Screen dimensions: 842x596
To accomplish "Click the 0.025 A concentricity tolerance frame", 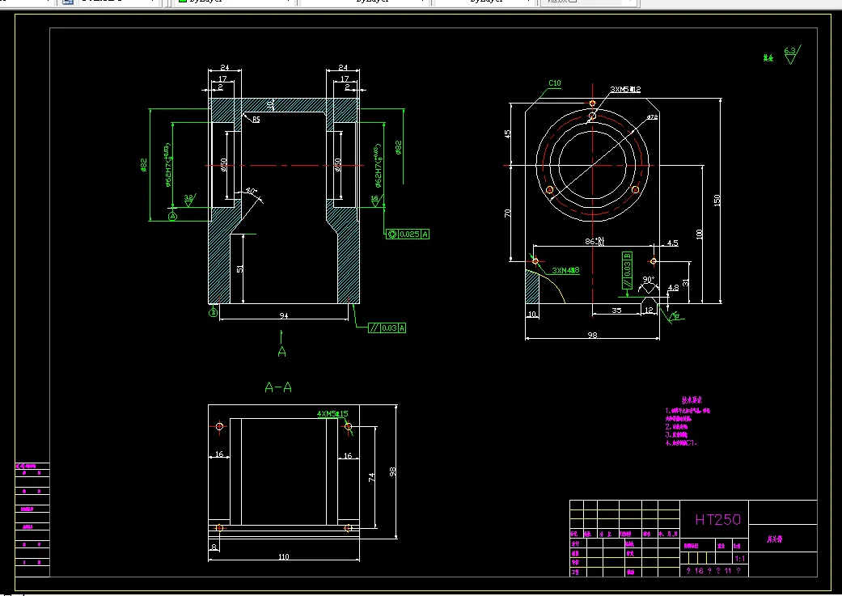I will coord(408,234).
